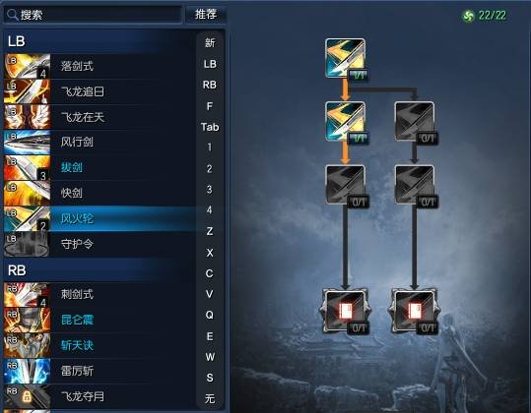The height and width of the screenshot is (413, 531).
Task: Collapse the RB skill category header
Action: tap(99, 270)
